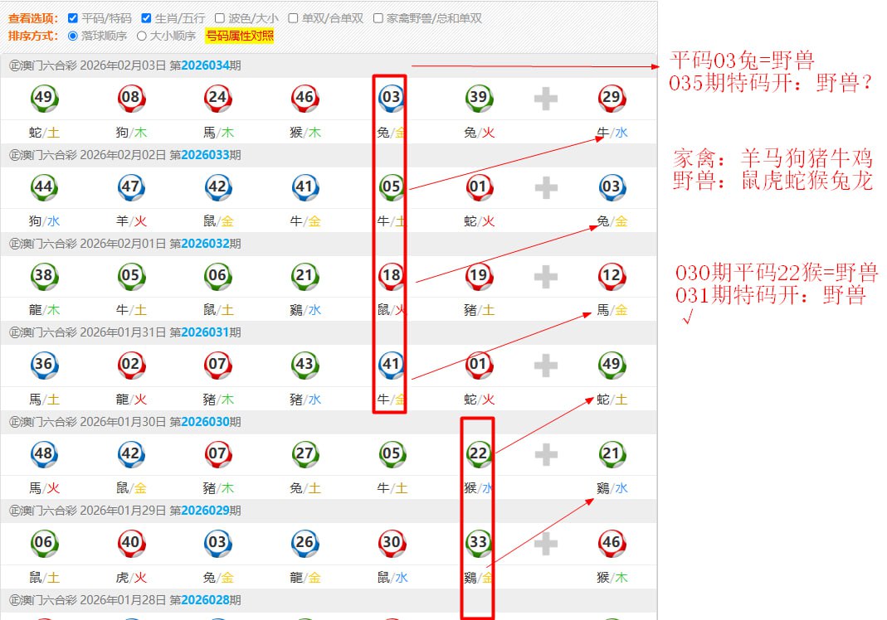The height and width of the screenshot is (620, 887).
Task: Click red ball 18 in draw 2026032
Action: point(391,276)
